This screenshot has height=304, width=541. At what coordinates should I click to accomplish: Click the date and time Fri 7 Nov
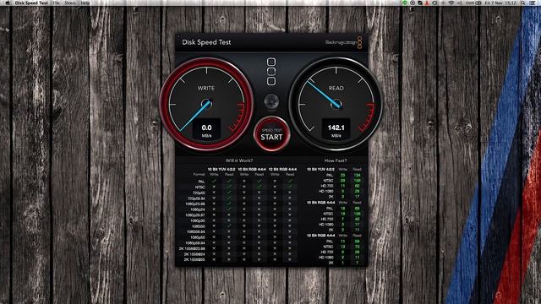coord(500,3)
